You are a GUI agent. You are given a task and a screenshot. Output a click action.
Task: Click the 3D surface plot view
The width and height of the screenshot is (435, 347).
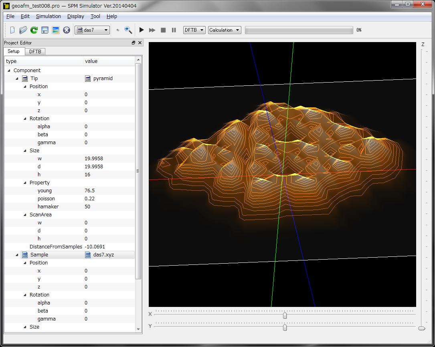[282, 174]
